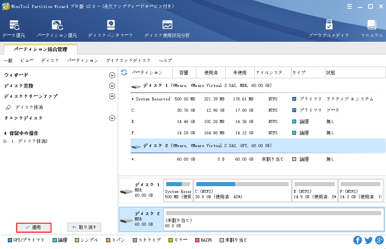Viewport: 386px width, 249px height.
Task: Expand the ウィザード section in the sidebar
Action: (x=112, y=75)
